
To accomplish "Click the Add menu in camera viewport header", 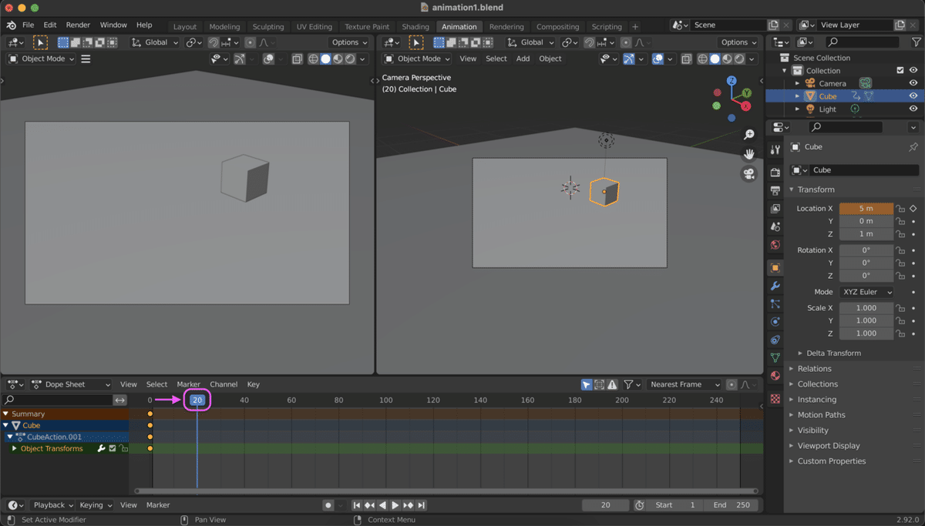I will pos(523,59).
